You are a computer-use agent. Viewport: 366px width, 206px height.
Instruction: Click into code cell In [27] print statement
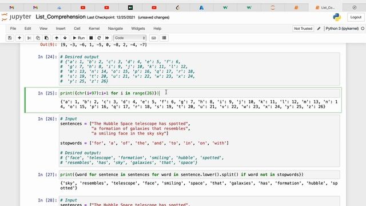click(x=200, y=175)
